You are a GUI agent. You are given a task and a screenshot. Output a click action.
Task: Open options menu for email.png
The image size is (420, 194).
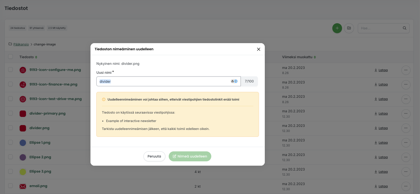[x=406, y=186]
